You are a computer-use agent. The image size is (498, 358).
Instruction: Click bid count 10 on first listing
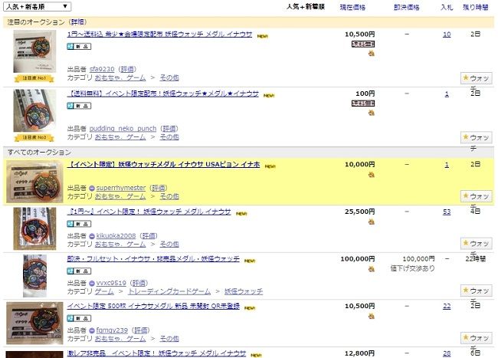[x=447, y=34]
